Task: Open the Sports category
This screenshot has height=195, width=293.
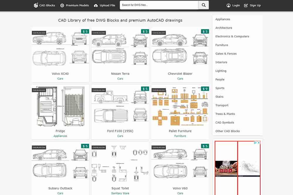Action: click(220, 88)
